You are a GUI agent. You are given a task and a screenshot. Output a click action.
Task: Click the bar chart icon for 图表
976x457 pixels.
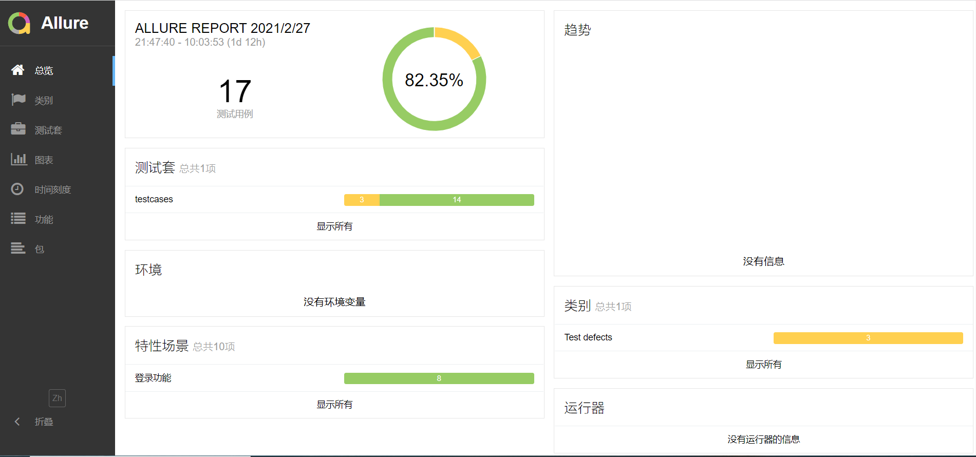[18, 159]
